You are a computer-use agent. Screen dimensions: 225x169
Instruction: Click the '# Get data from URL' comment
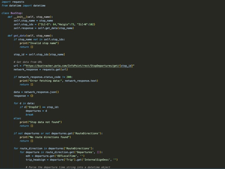28,62
